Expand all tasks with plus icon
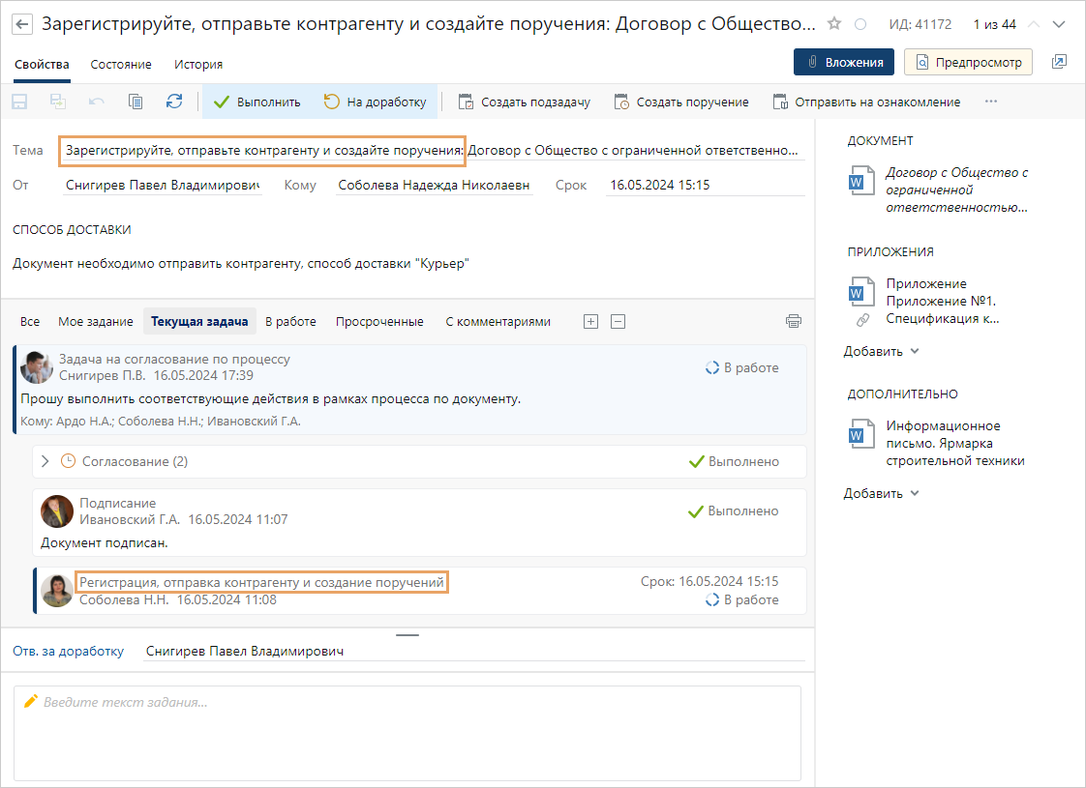1086x788 pixels. click(x=590, y=322)
